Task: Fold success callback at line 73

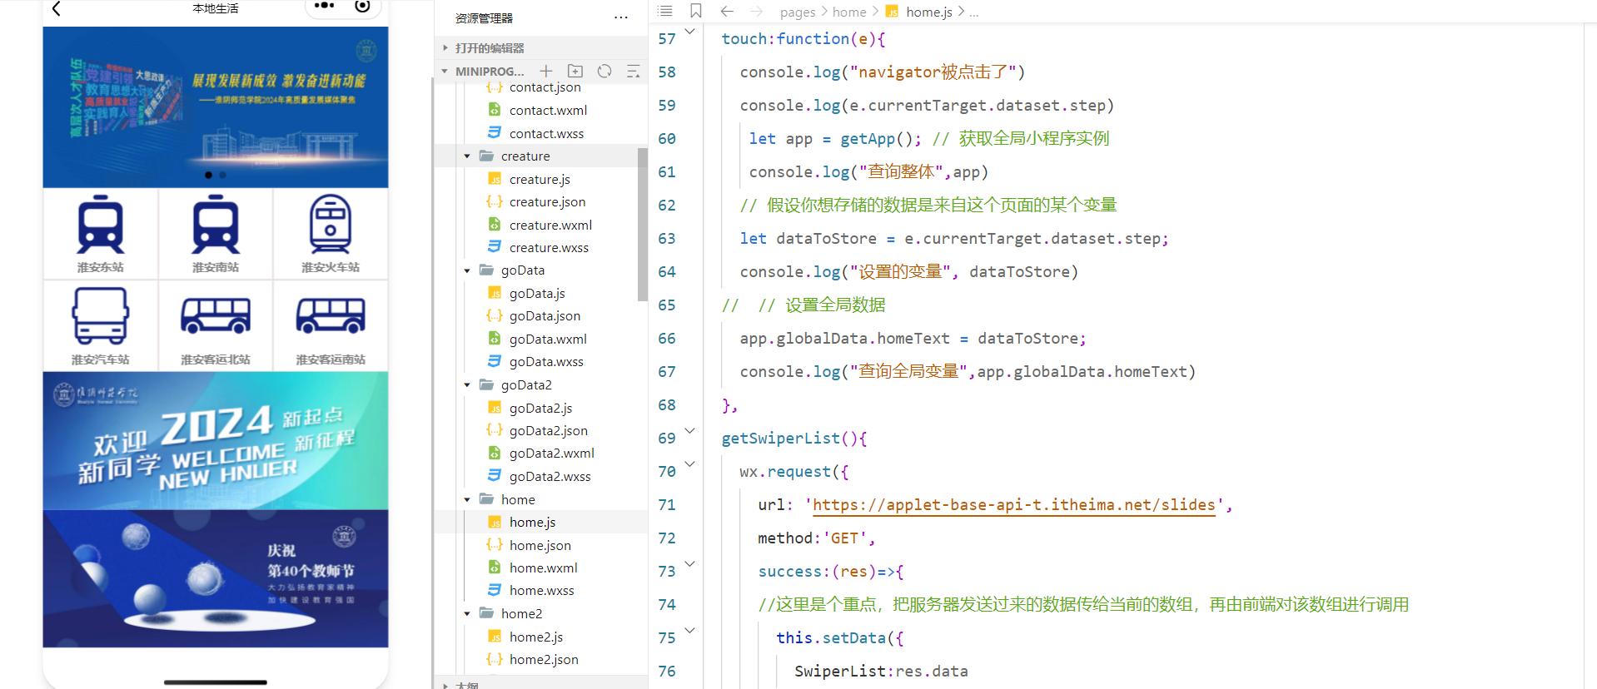Action: (689, 564)
